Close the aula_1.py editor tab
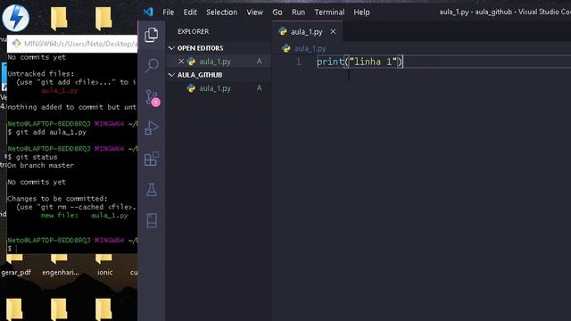The height and width of the screenshot is (321, 571). (333, 32)
